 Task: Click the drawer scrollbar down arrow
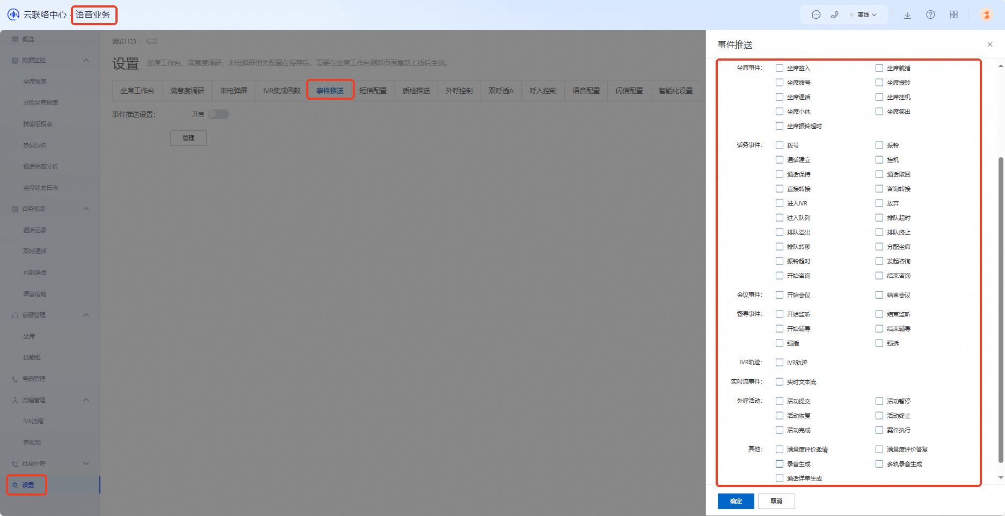(1001, 477)
